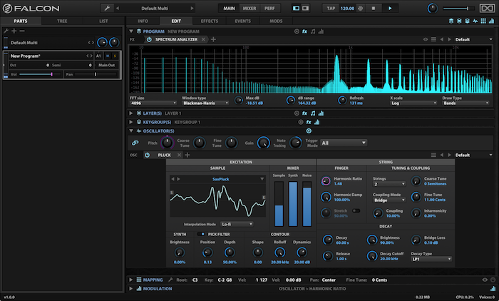Add a new FX with plus after Spectrum Analyzer
Screen dimensions: 499x301
(x=213, y=39)
